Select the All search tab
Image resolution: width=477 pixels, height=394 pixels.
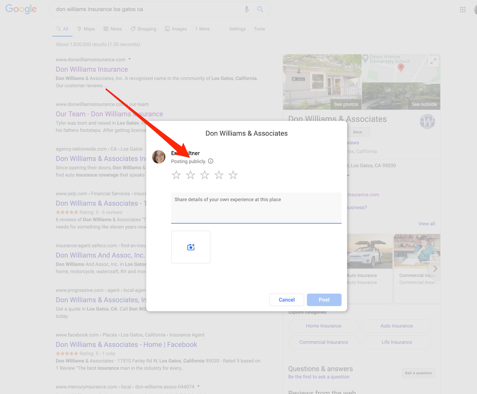(x=62, y=29)
